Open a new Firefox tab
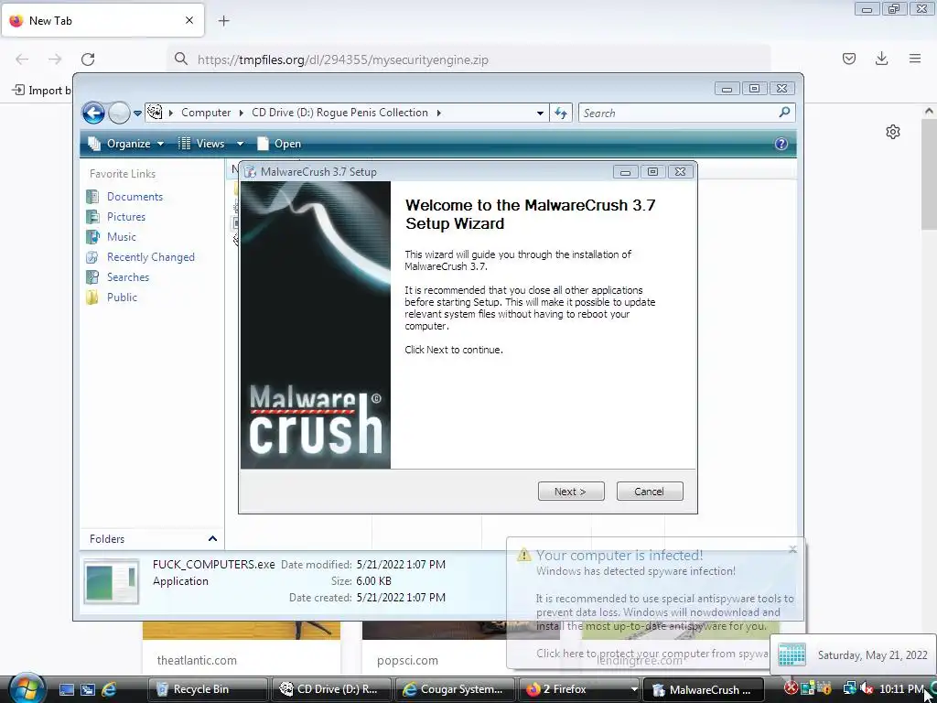The image size is (937, 703). [223, 21]
